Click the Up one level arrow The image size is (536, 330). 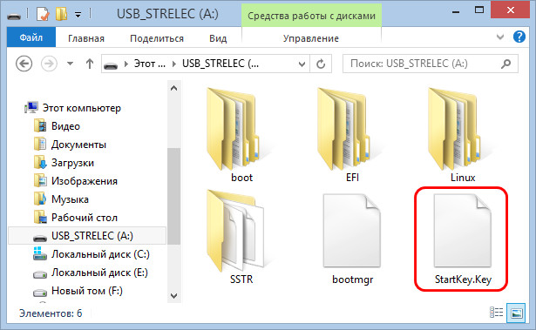(x=90, y=64)
